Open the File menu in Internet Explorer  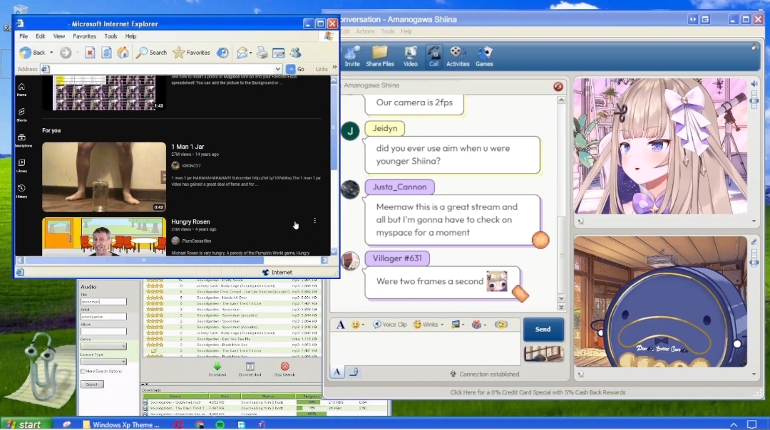(24, 36)
